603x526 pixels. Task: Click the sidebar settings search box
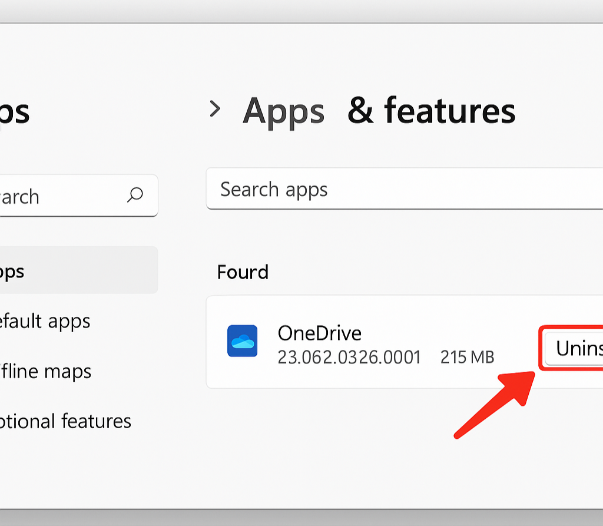(79, 196)
